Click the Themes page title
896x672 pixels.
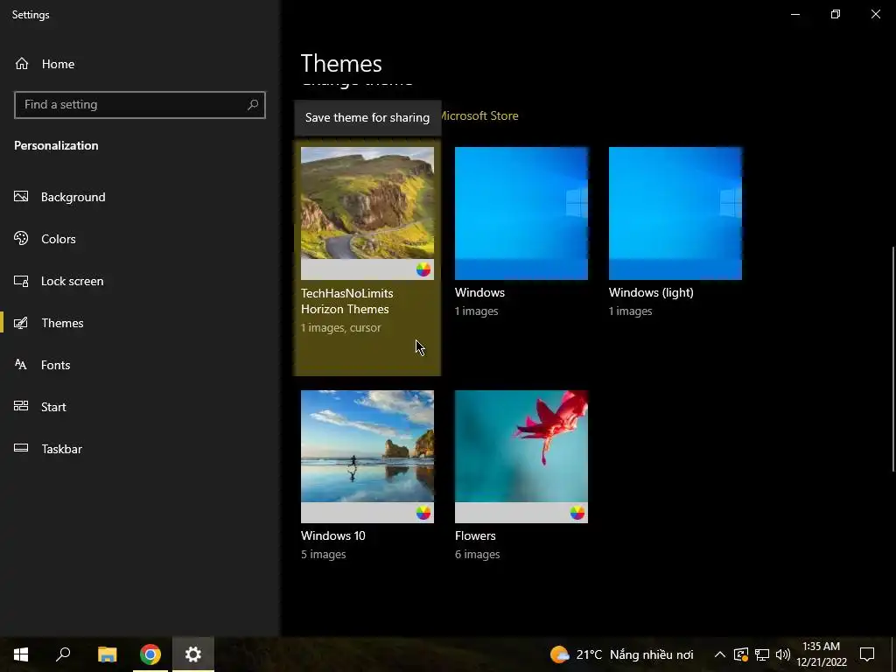click(x=341, y=63)
